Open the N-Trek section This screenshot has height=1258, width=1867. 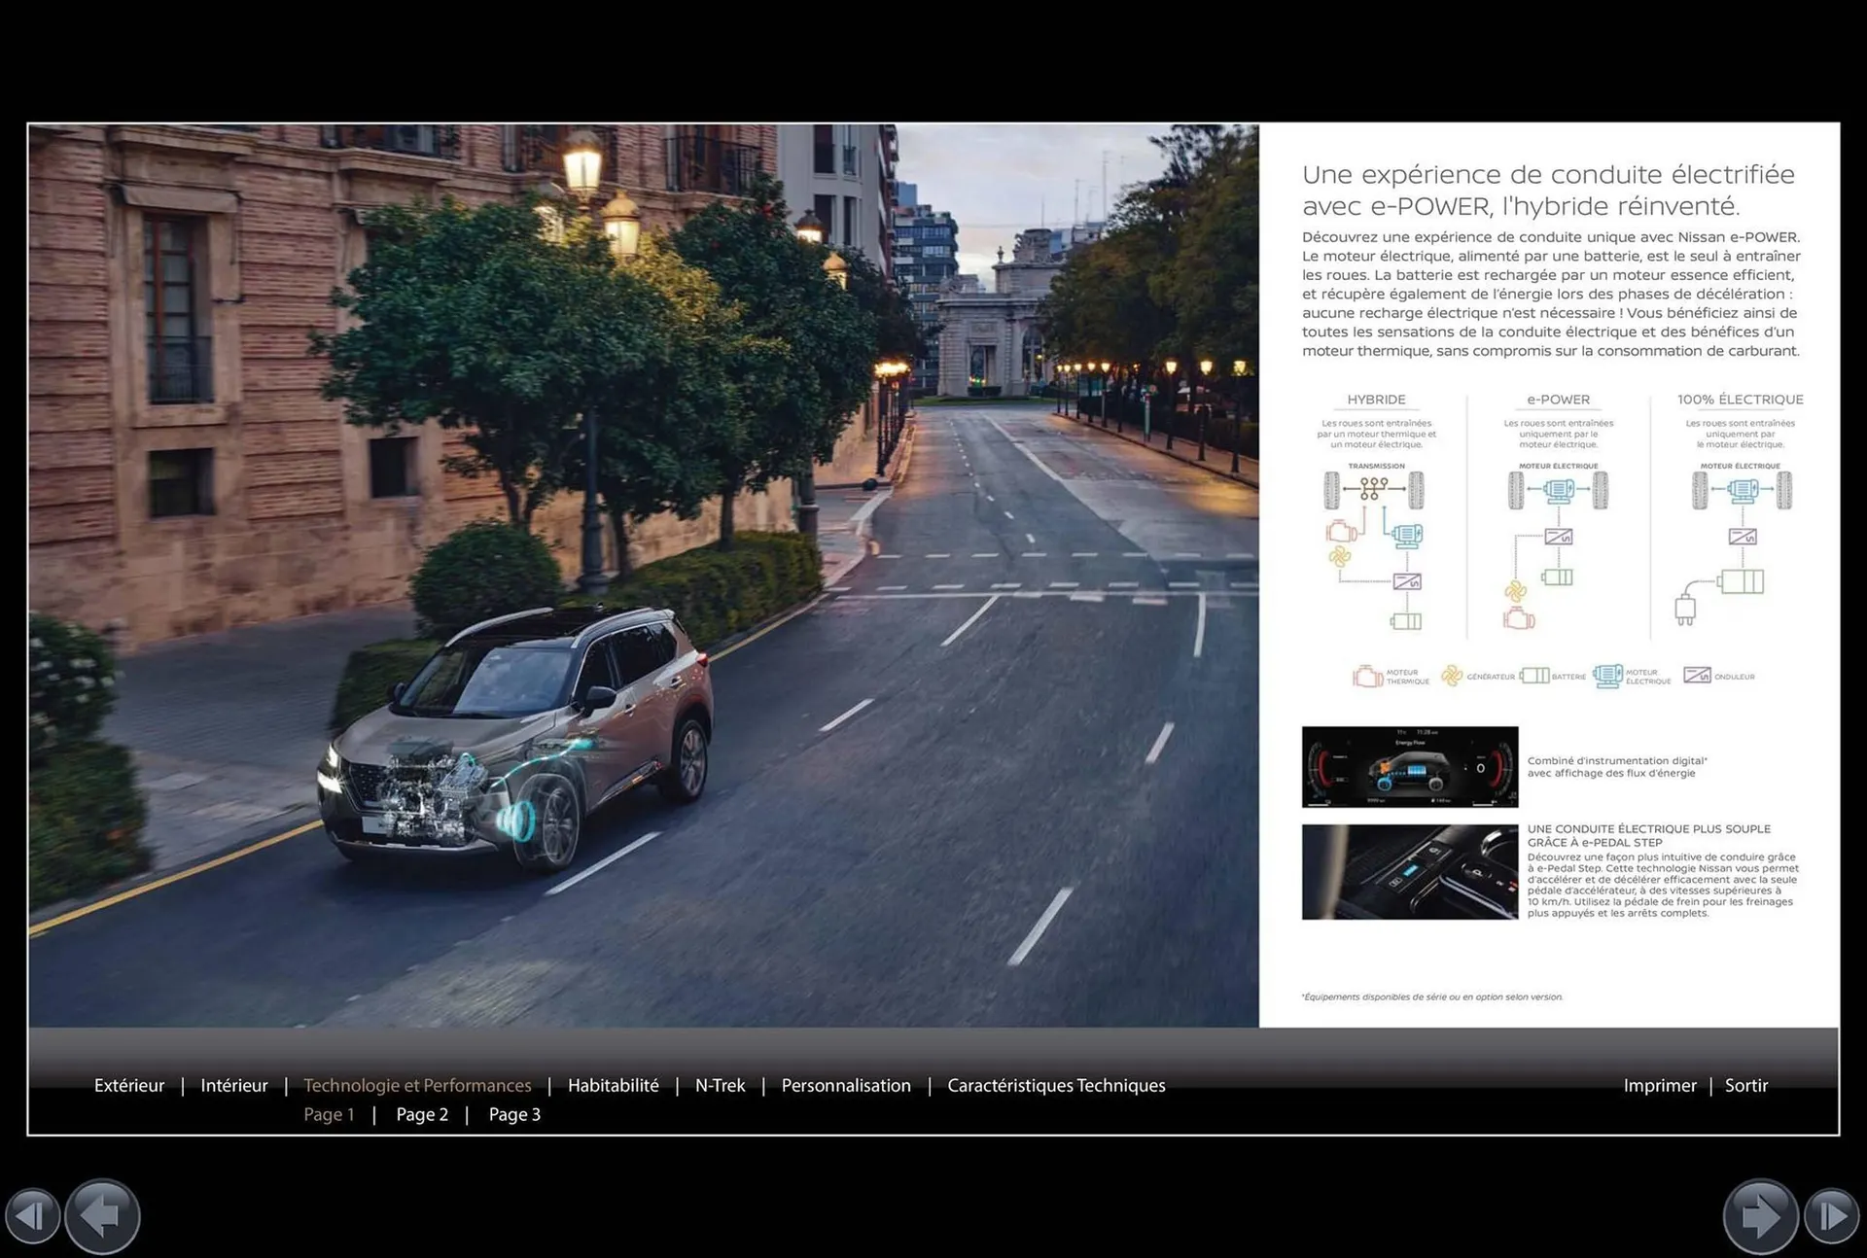(719, 1085)
